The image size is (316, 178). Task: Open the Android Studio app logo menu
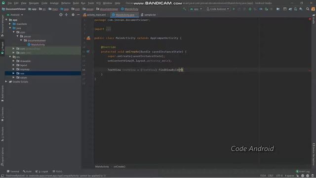[x=3, y=3]
